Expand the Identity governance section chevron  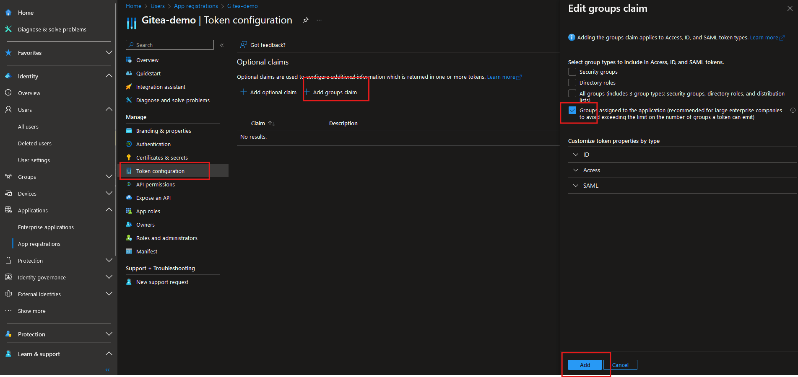click(109, 277)
